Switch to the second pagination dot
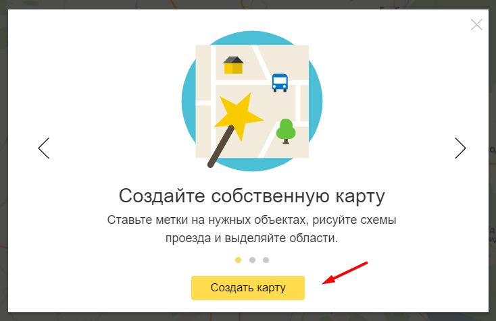The width and height of the screenshot is (496, 321). (252, 260)
